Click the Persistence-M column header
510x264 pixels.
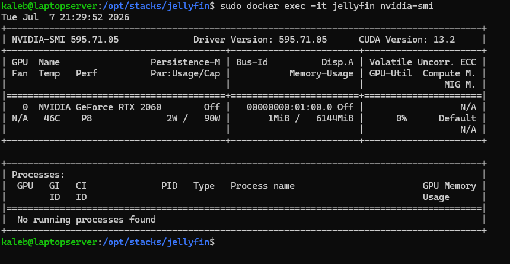186,62
